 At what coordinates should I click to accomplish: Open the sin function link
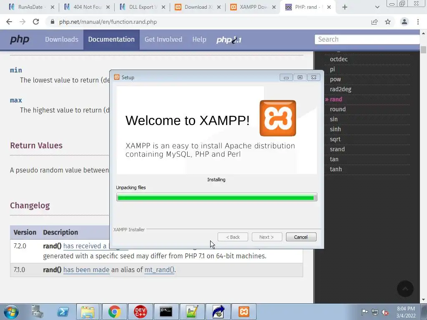coord(334,119)
